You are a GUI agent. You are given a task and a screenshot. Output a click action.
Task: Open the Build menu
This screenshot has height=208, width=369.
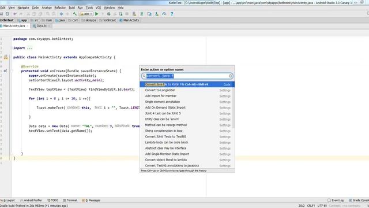(71, 8)
